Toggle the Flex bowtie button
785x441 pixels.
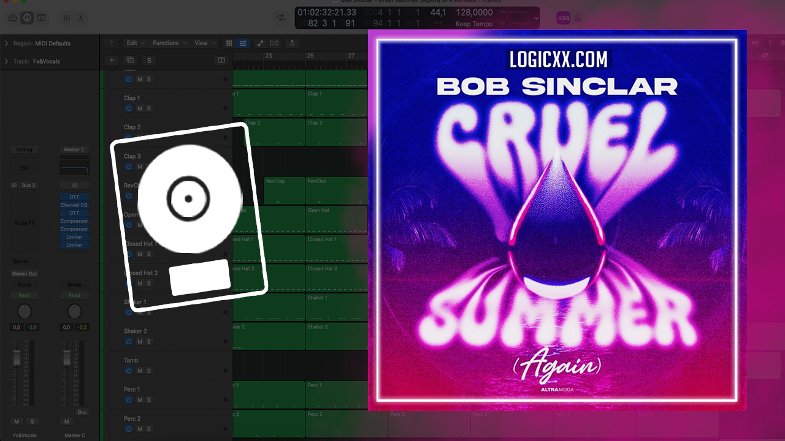coord(274,43)
